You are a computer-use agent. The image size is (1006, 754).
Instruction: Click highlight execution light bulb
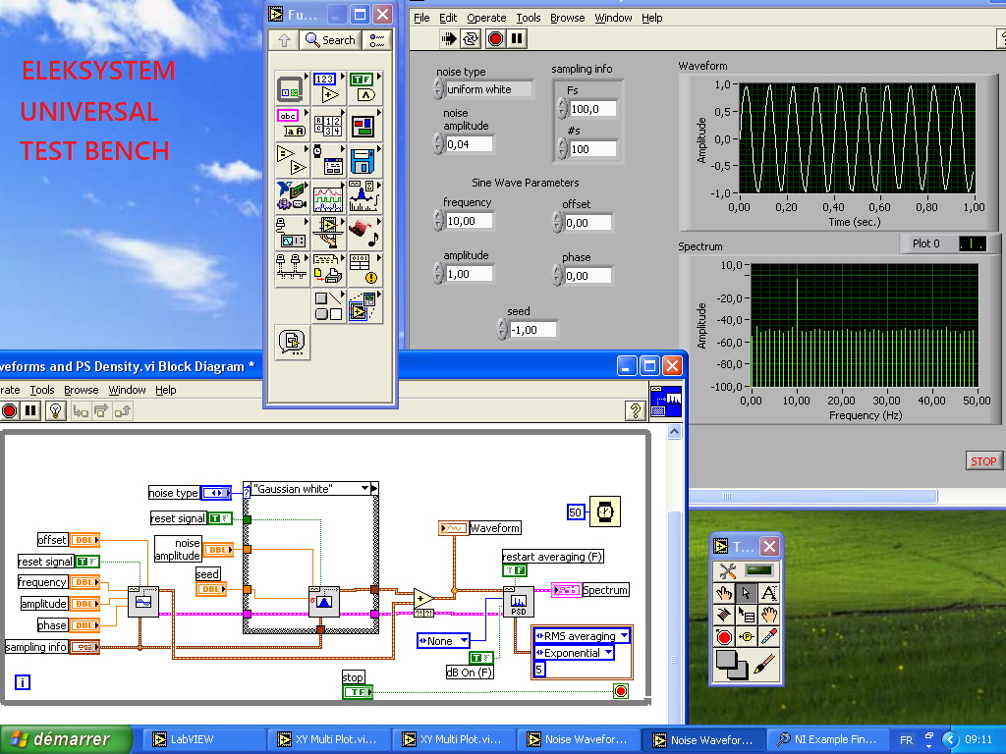click(x=56, y=411)
